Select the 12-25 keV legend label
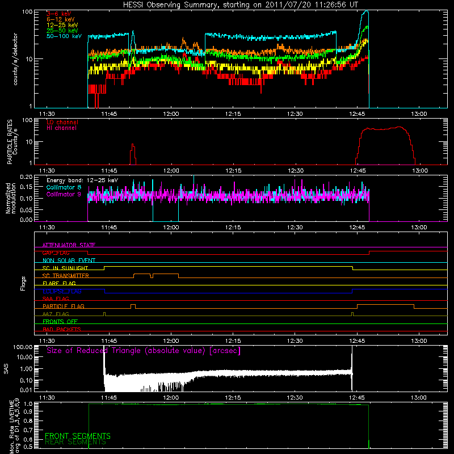The image size is (454, 454). pyautogui.click(x=62, y=25)
